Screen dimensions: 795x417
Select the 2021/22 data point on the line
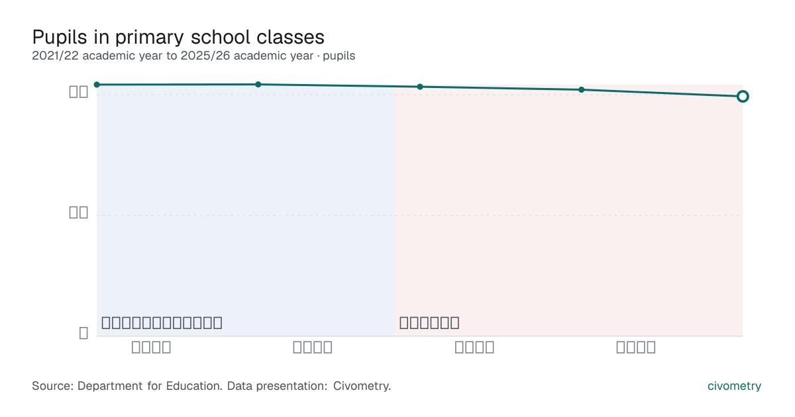coord(97,85)
